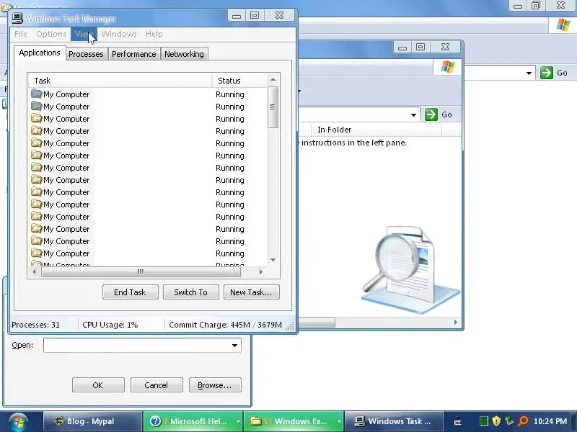Image resolution: width=577 pixels, height=432 pixels.
Task: Click the In Folder column header
Action: (x=376, y=130)
